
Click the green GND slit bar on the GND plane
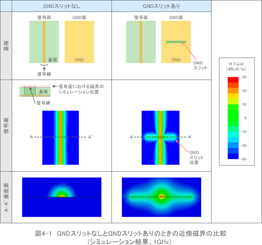click(176, 42)
